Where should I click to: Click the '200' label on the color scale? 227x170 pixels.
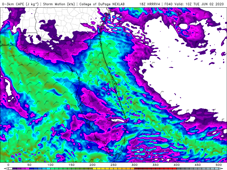[x=93, y=165]
